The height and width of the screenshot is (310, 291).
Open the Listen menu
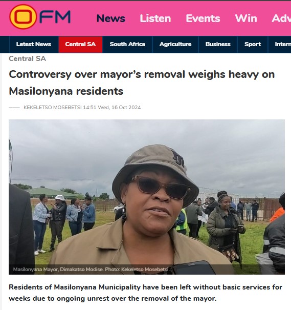(x=155, y=18)
